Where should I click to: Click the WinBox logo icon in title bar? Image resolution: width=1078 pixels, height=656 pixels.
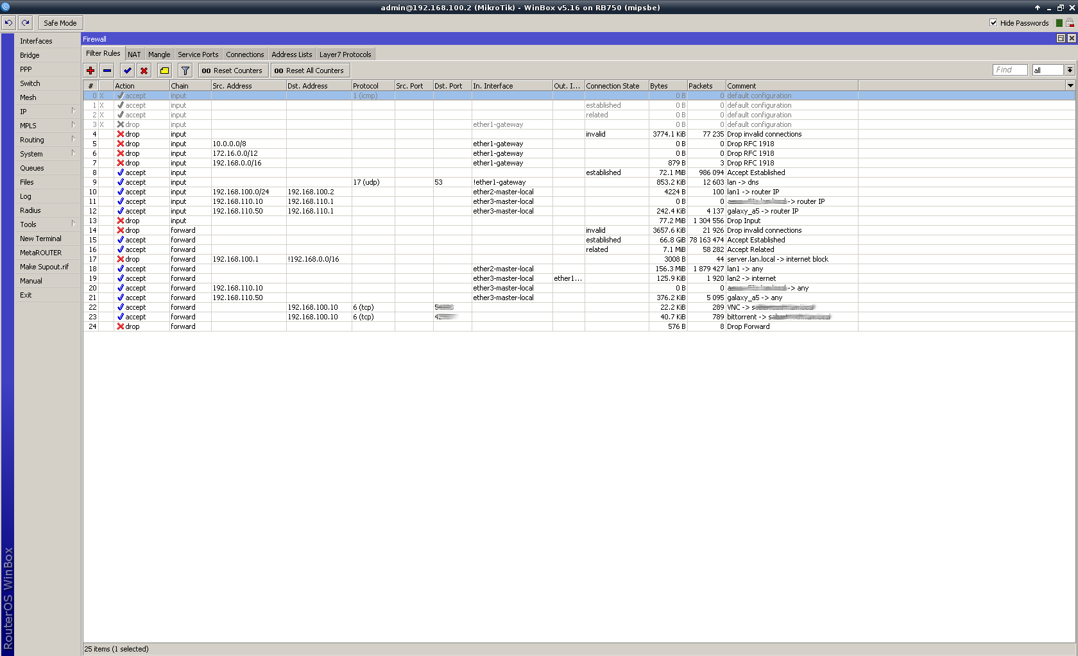5,7
